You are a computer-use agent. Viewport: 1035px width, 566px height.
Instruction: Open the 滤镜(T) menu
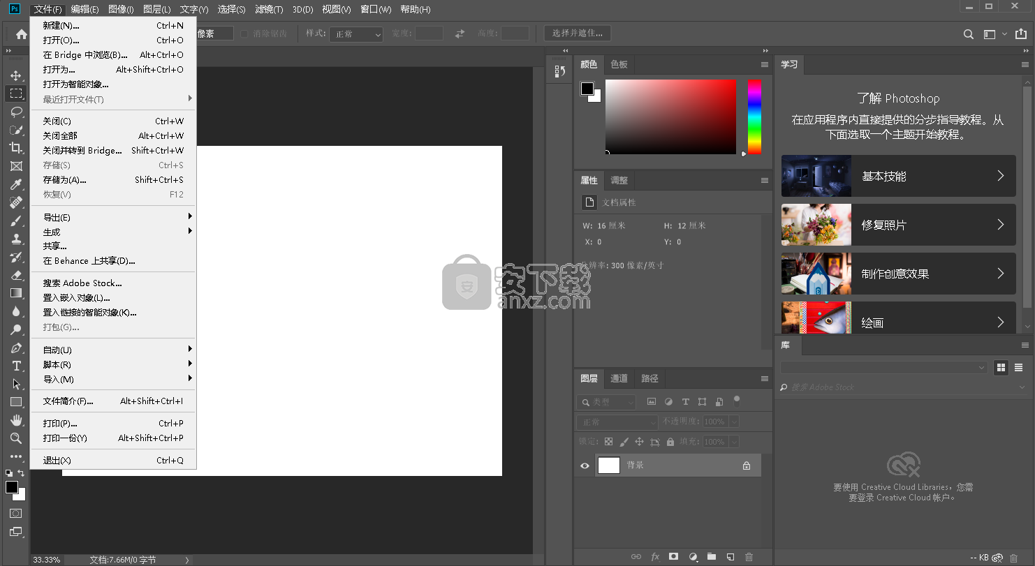tap(269, 9)
